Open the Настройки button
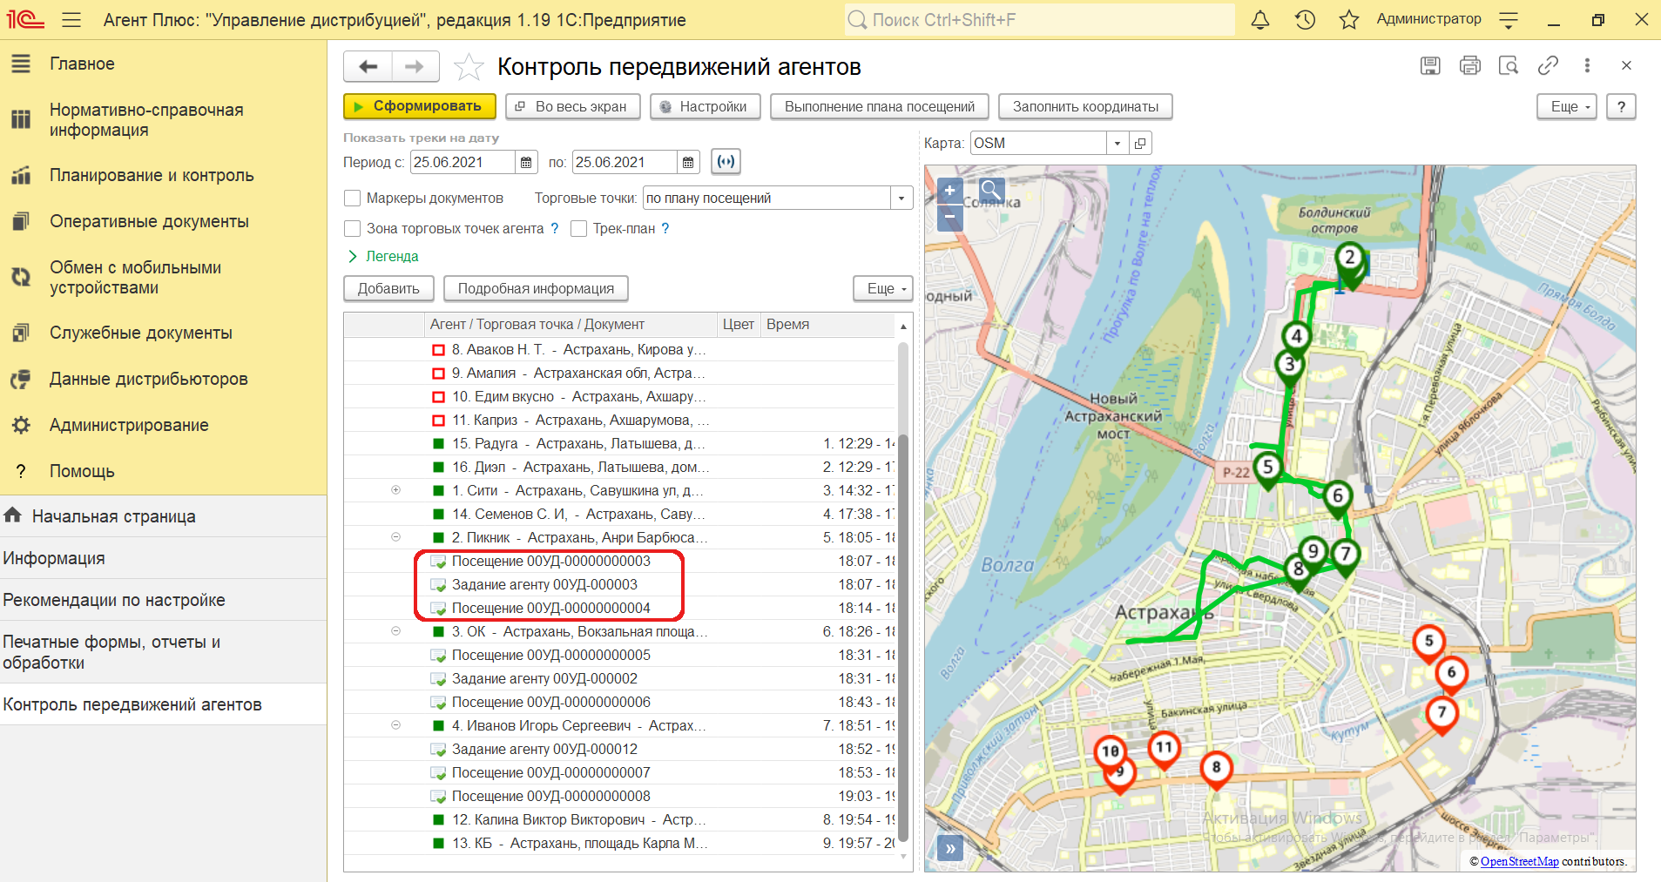This screenshot has height=882, width=1661. 706,106
